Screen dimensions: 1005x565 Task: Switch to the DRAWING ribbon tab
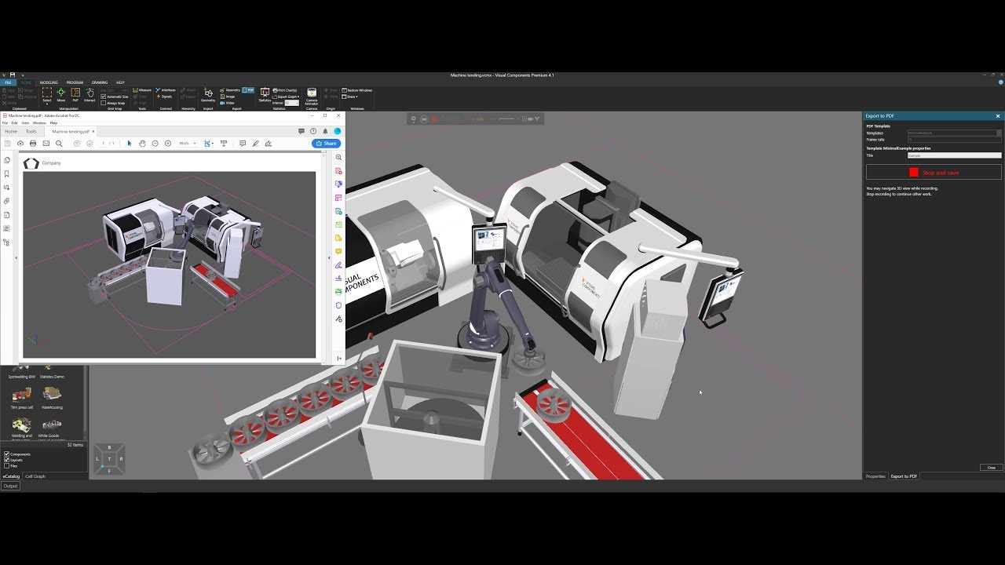point(100,82)
